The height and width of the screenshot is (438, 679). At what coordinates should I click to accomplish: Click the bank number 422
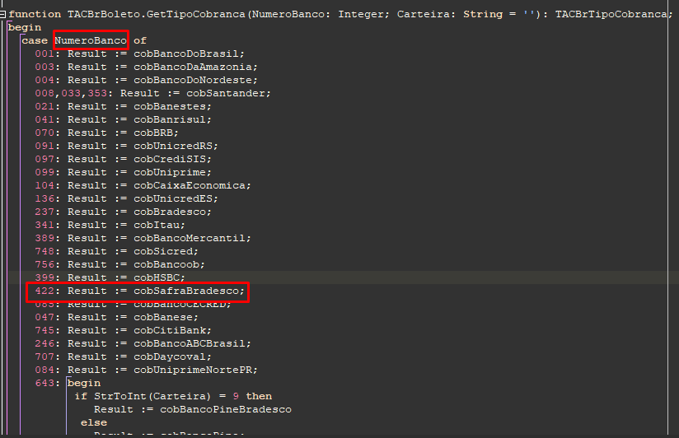(x=44, y=291)
